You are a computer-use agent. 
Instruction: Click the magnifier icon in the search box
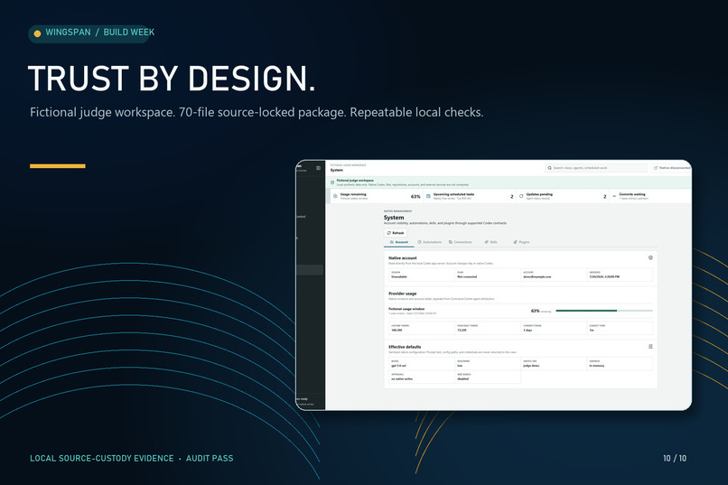pos(550,168)
